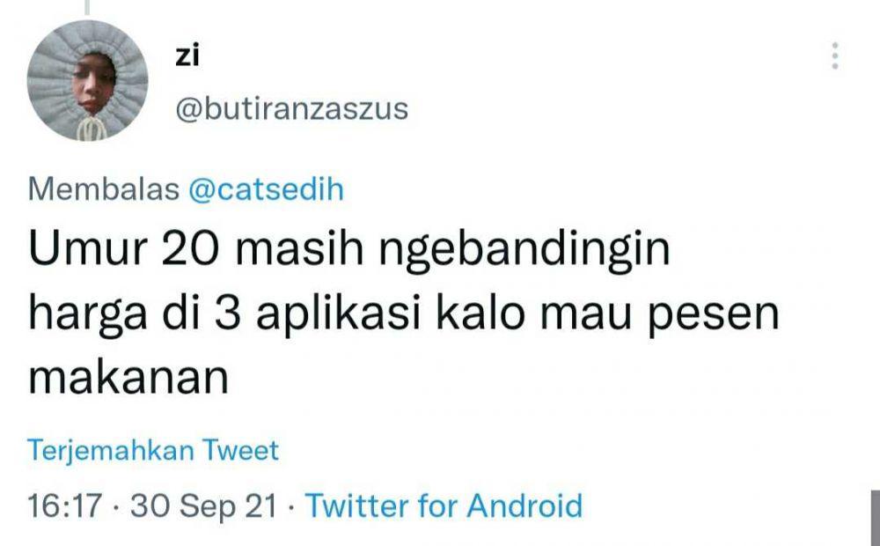Tap the Membalas reply label

[103, 188]
